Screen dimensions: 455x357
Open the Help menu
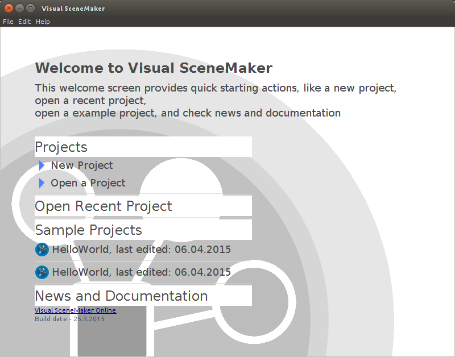tap(43, 22)
